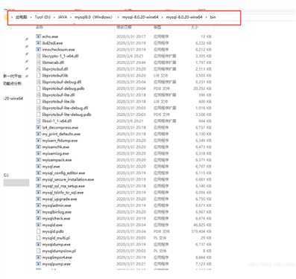Viewport: 296px width, 279px height.
Task: Sort by the type column header
Action: coord(157,27)
